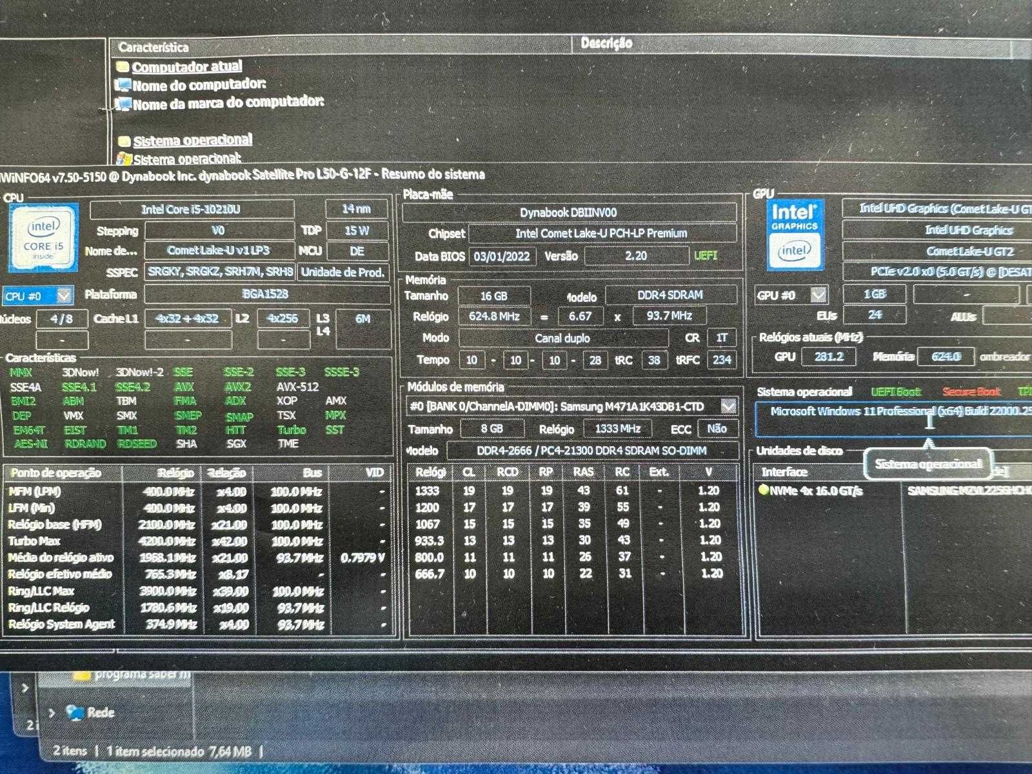Image resolution: width=1032 pixels, height=774 pixels.
Task: Open the Sistema operacional heading link
Action: click(193, 140)
